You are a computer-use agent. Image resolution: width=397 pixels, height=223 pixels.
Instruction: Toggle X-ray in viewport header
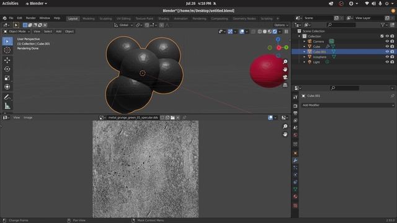click(253, 32)
